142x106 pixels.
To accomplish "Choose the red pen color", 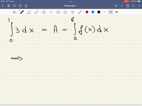I will pyautogui.click(x=87, y=12).
